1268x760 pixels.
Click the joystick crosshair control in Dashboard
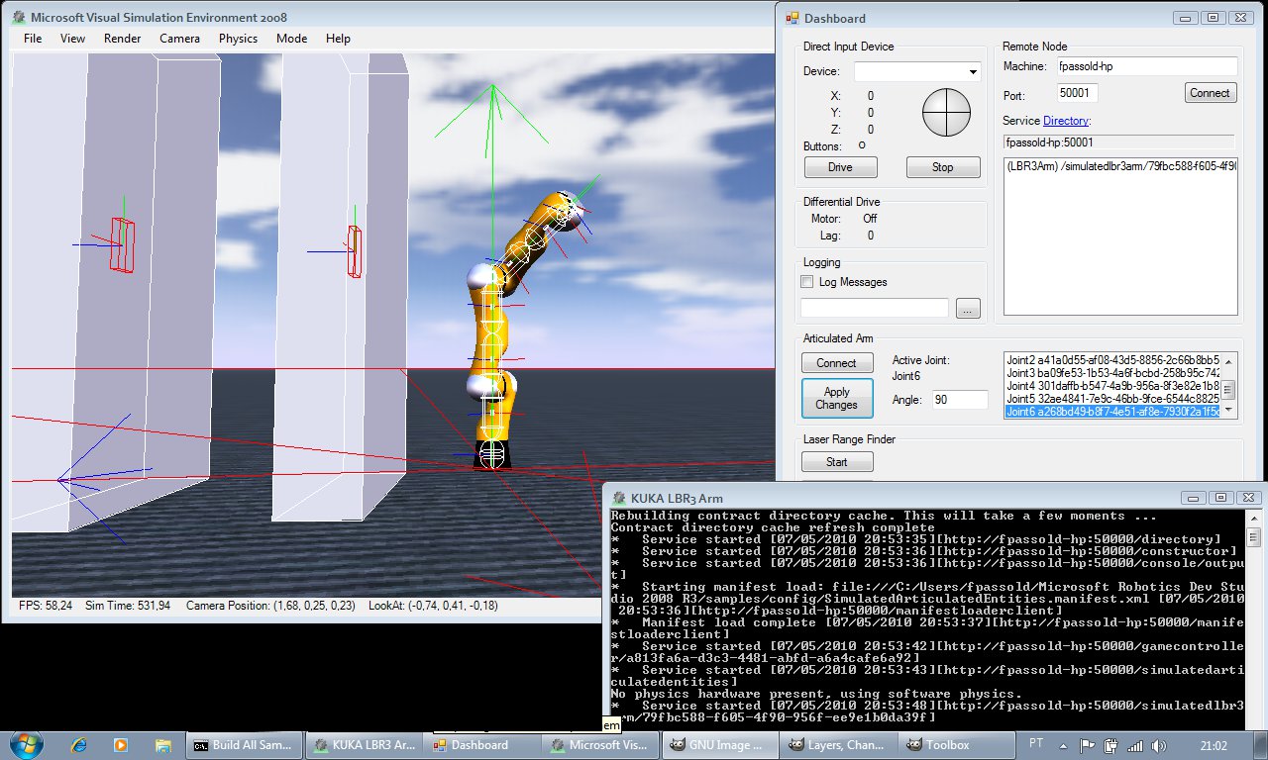(944, 113)
